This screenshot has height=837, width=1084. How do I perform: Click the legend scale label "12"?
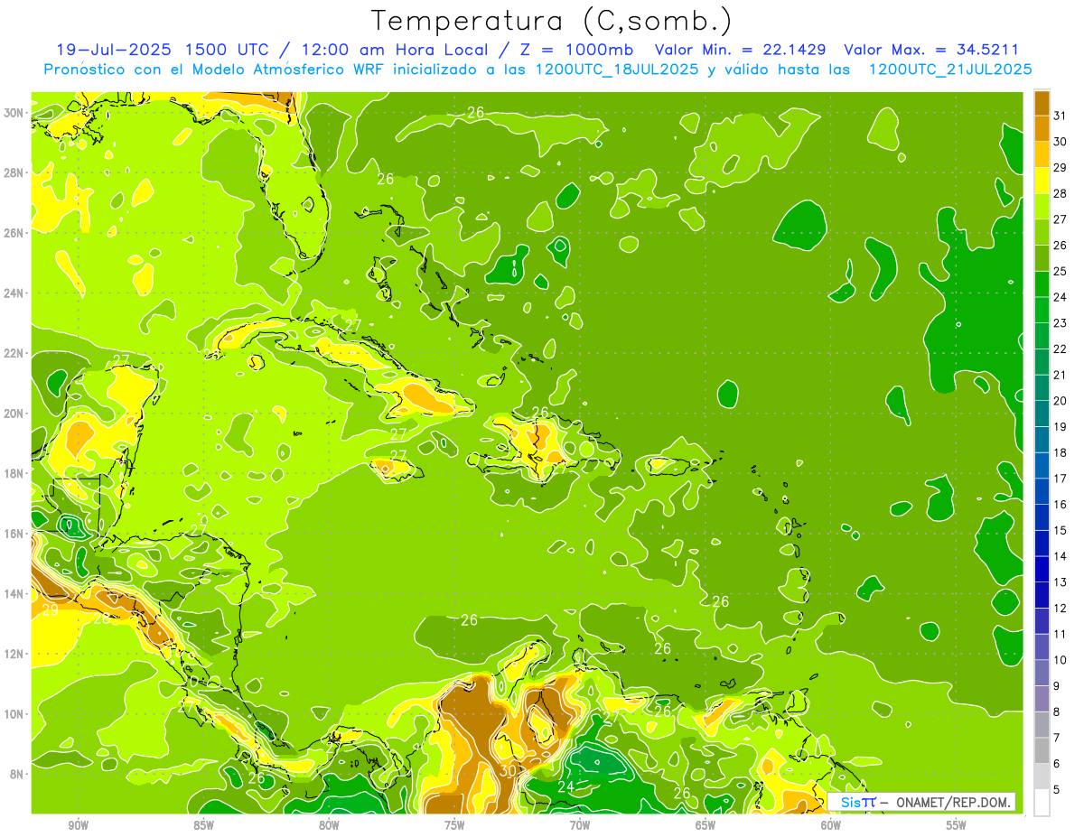point(1061,608)
